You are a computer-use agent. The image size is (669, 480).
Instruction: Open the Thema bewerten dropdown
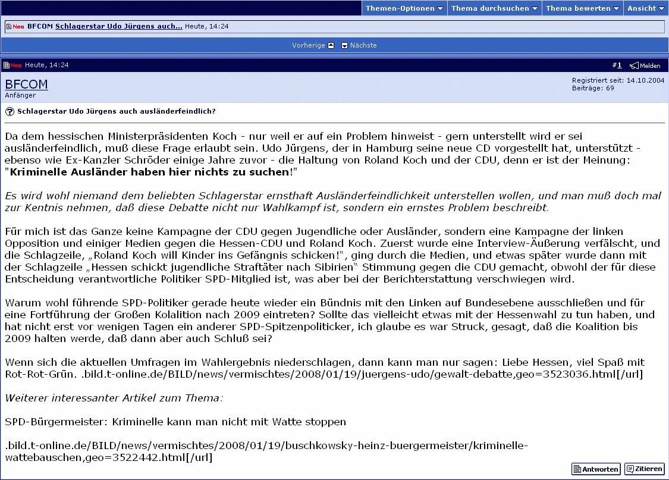point(582,8)
